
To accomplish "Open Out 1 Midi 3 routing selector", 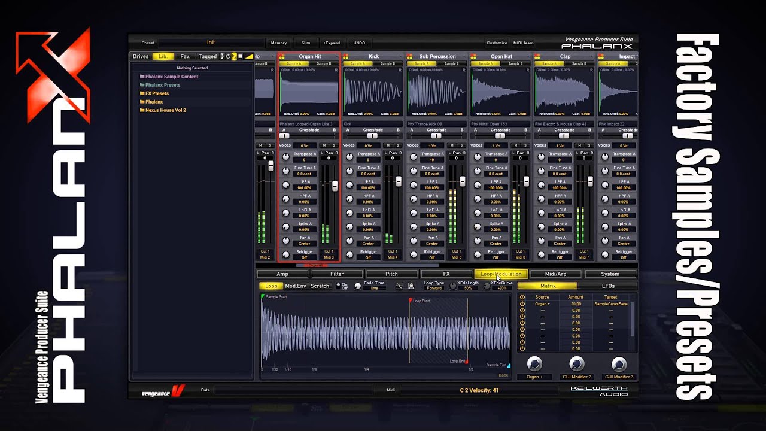I will pyautogui.click(x=329, y=254).
